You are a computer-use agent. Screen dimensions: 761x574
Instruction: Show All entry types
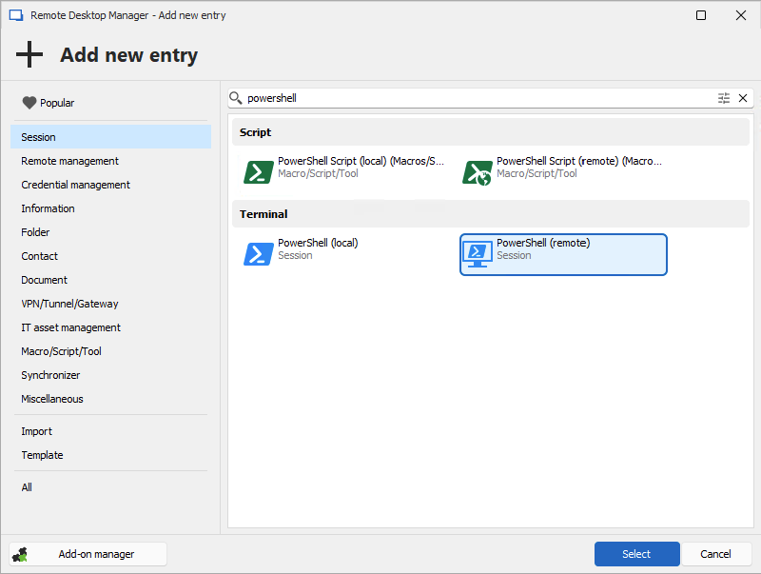click(110, 487)
